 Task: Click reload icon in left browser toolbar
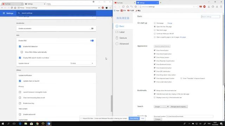click(x=12, y=8)
